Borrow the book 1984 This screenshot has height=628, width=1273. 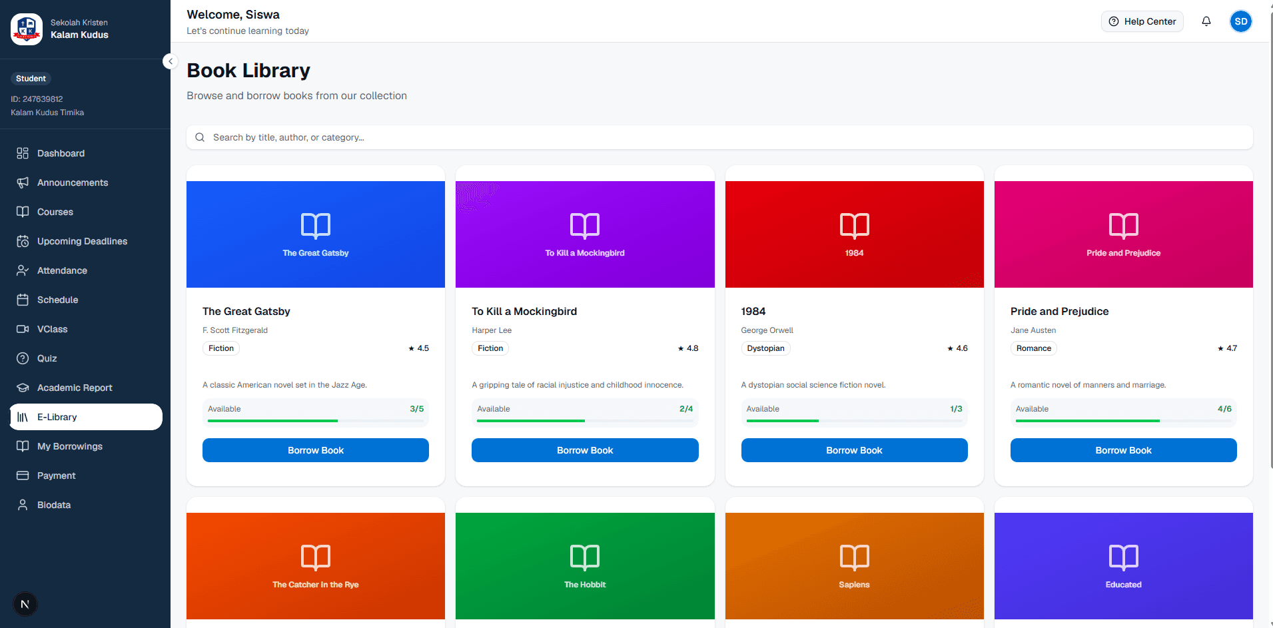[x=855, y=450]
